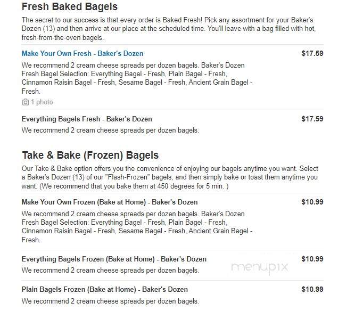Select the Fresh Baked Bagels section heading
The image size is (355, 311).
70,6
